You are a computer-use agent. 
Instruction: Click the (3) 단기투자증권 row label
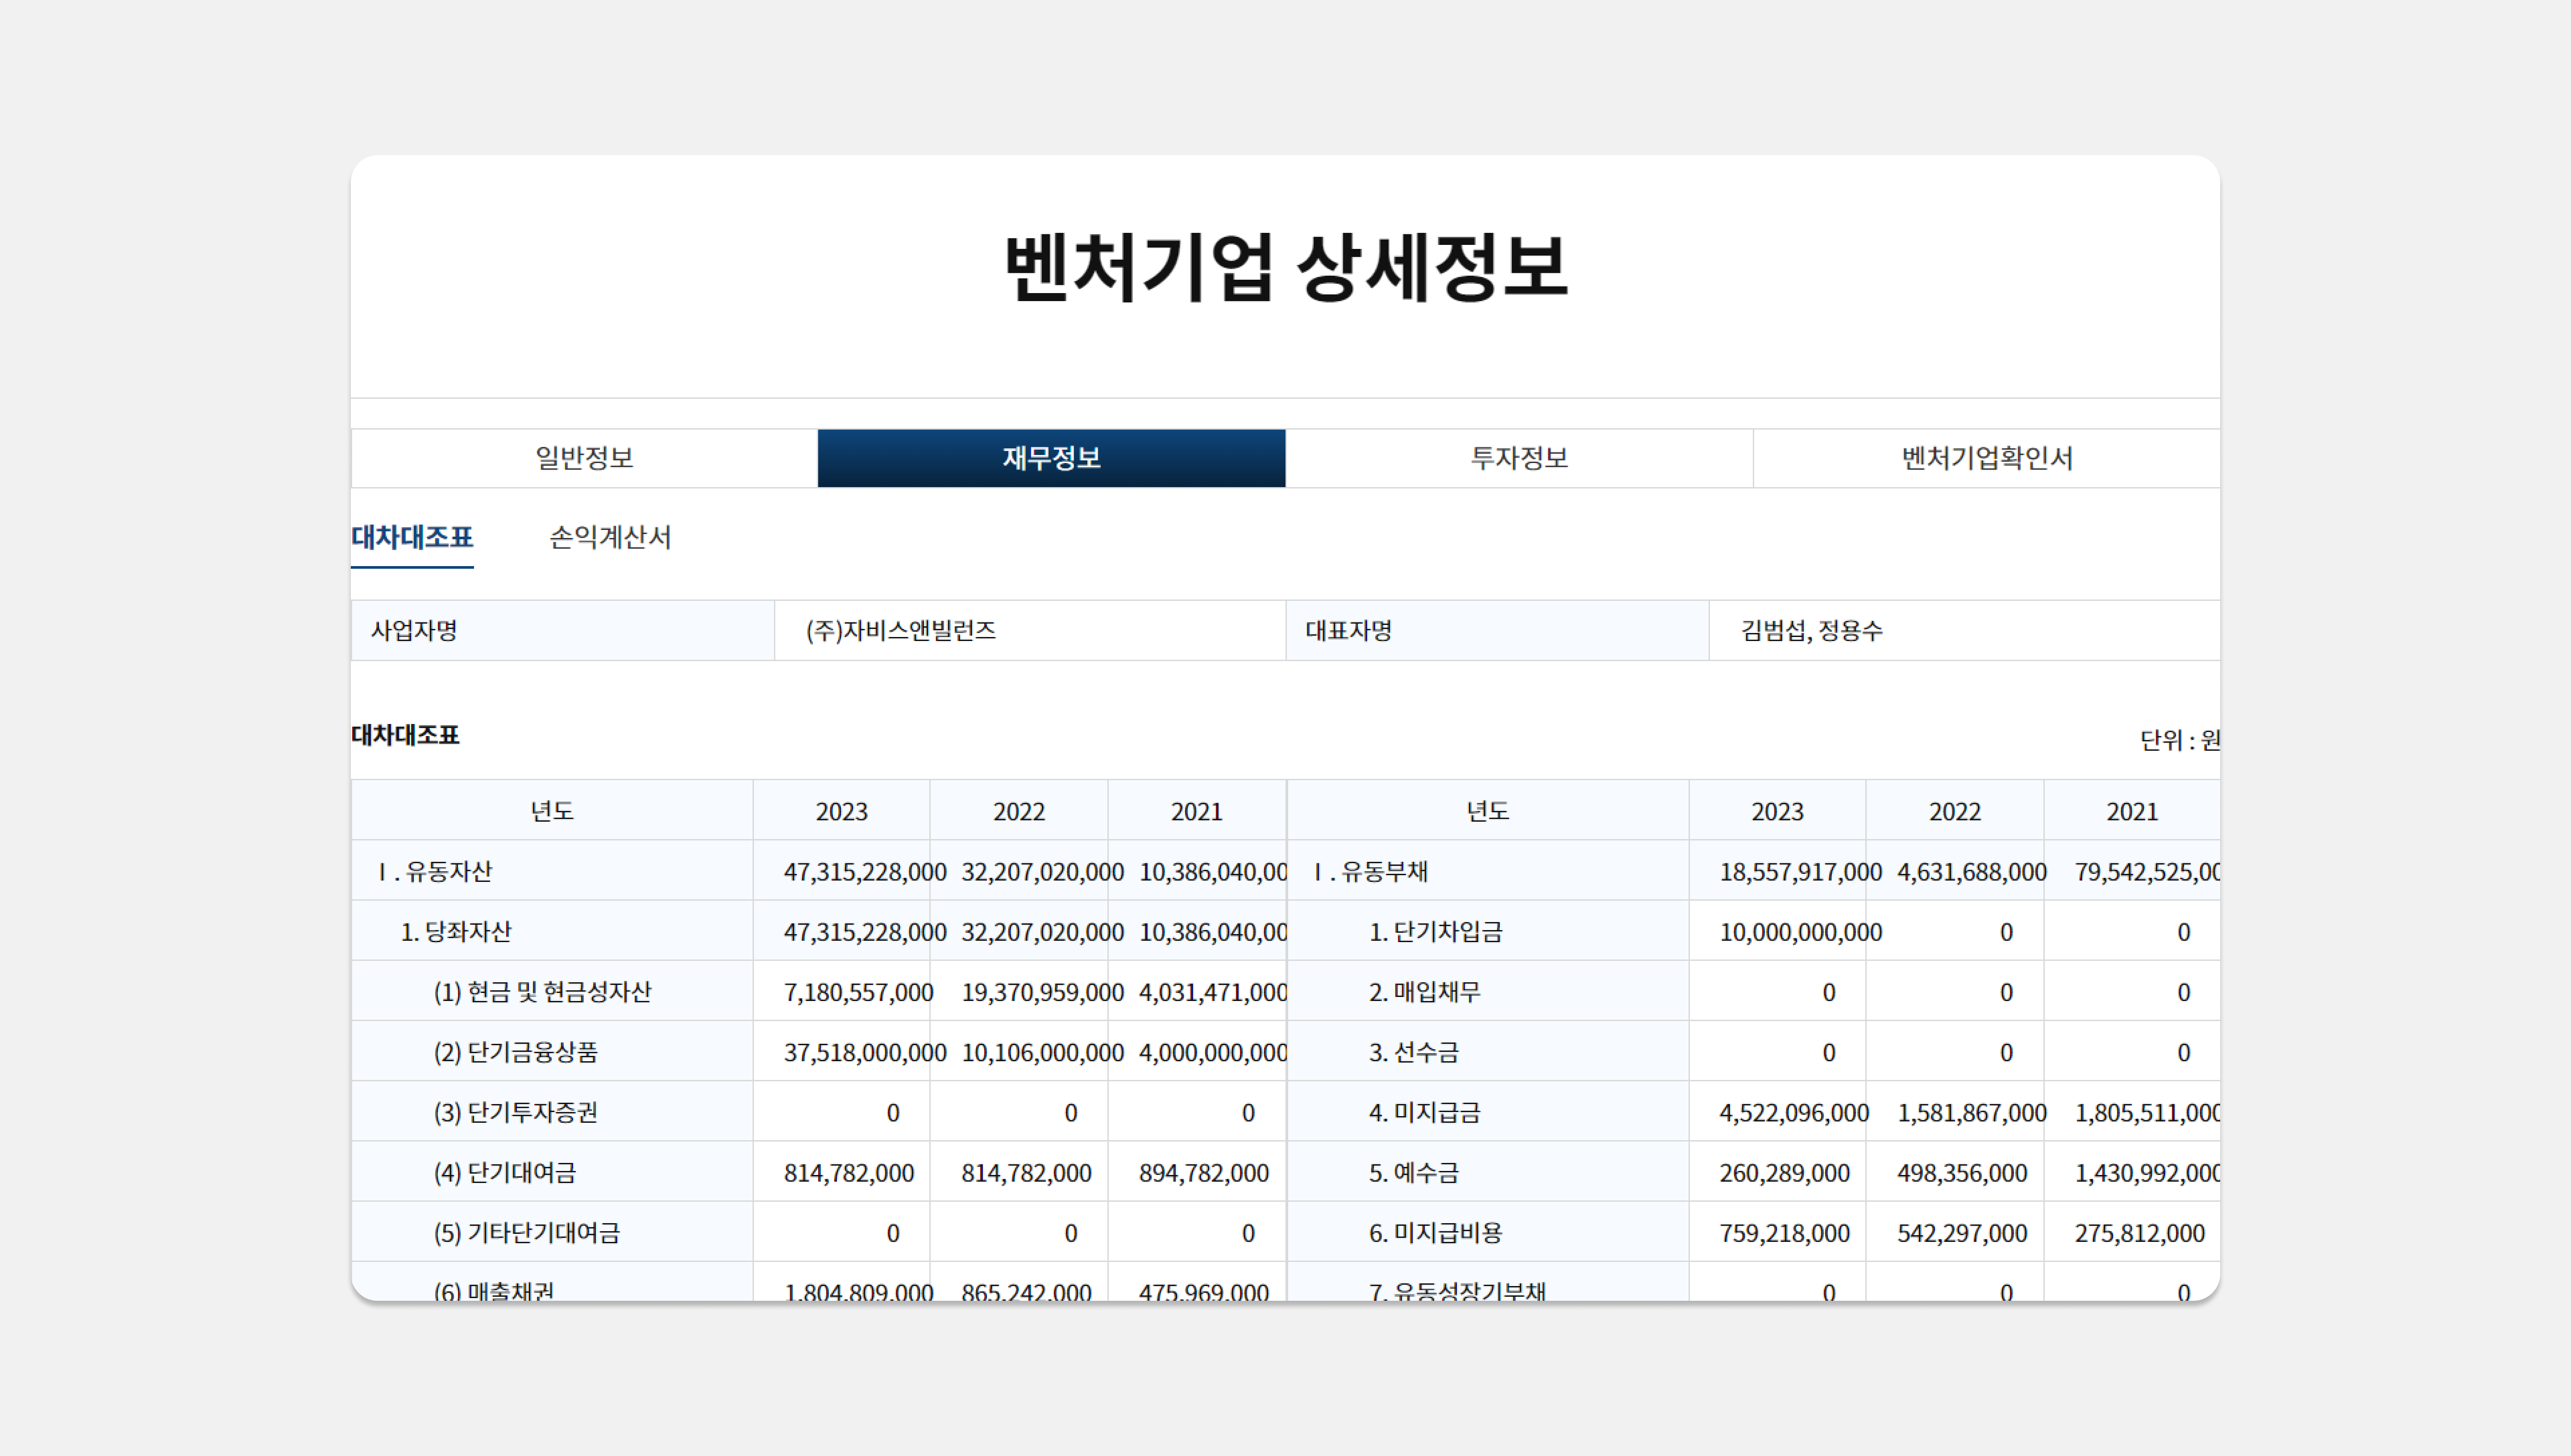click(515, 1112)
